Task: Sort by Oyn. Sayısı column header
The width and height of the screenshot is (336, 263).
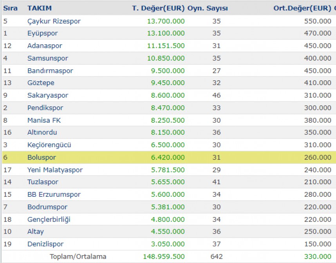Action: point(208,8)
